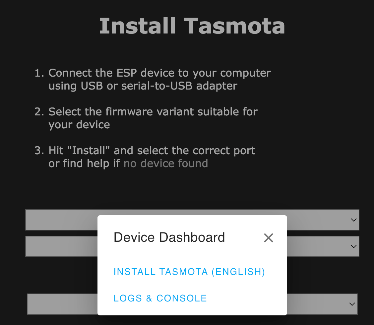Screen dimensions: 374x325
Task: Open the Install Tasmota (English) dashboard link
Action: point(189,271)
